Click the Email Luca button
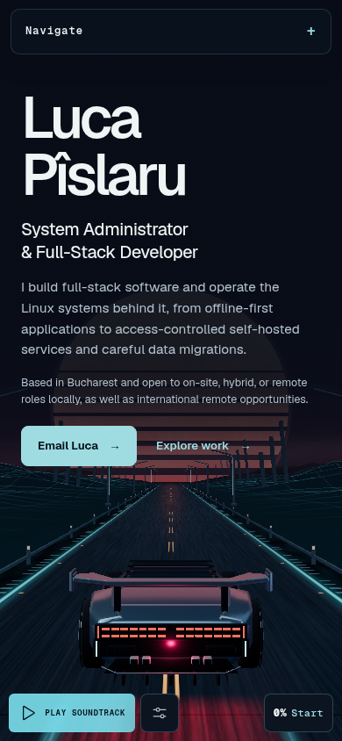Screen dimensions: 342x741 (79, 446)
